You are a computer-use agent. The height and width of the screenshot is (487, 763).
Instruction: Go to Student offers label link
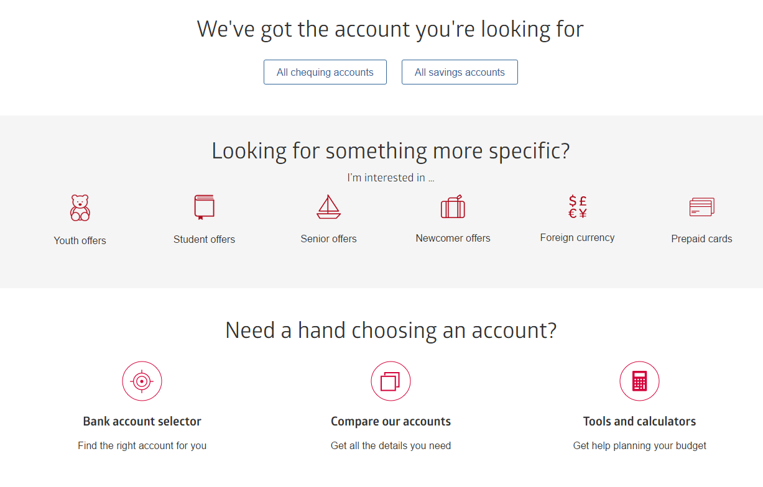[204, 239]
